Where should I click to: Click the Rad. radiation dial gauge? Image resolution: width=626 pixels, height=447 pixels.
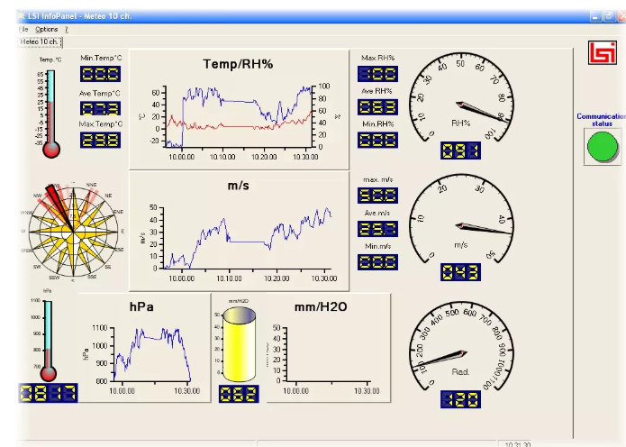coord(461,346)
